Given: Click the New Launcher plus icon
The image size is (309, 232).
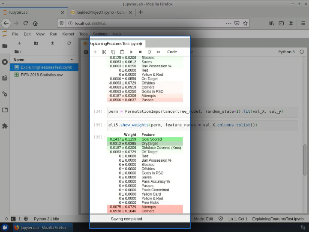Looking at the screenshot, I should [x=19, y=43].
